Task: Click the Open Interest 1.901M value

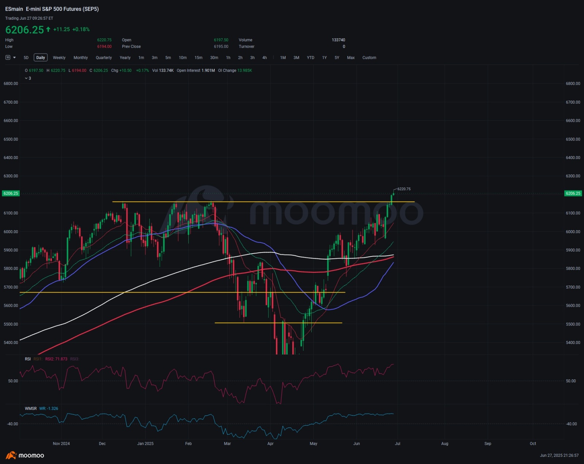Action: [196, 70]
